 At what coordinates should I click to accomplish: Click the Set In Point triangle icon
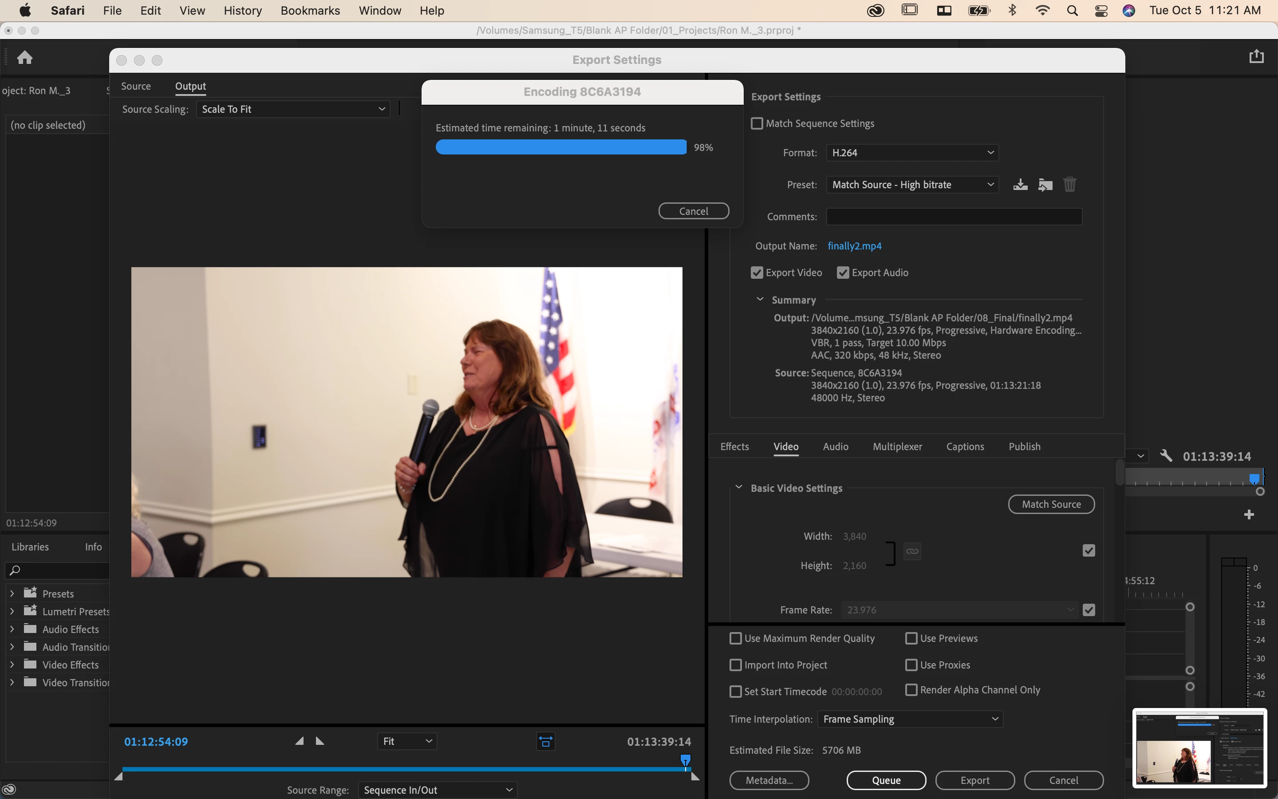[299, 741]
